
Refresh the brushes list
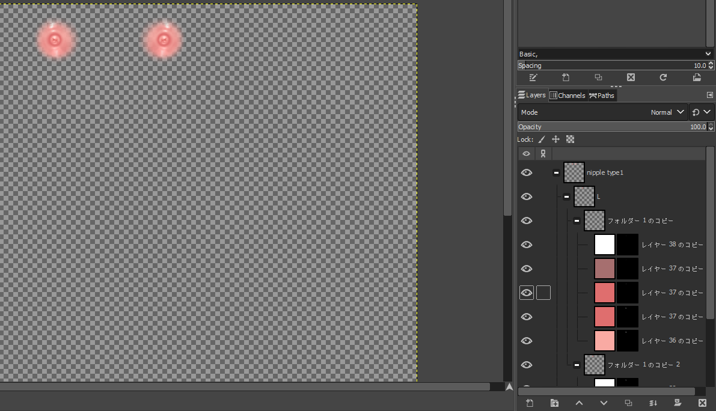click(663, 78)
